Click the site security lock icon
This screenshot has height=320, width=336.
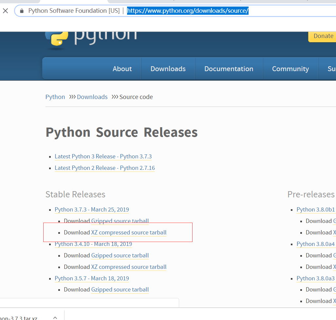22,11
